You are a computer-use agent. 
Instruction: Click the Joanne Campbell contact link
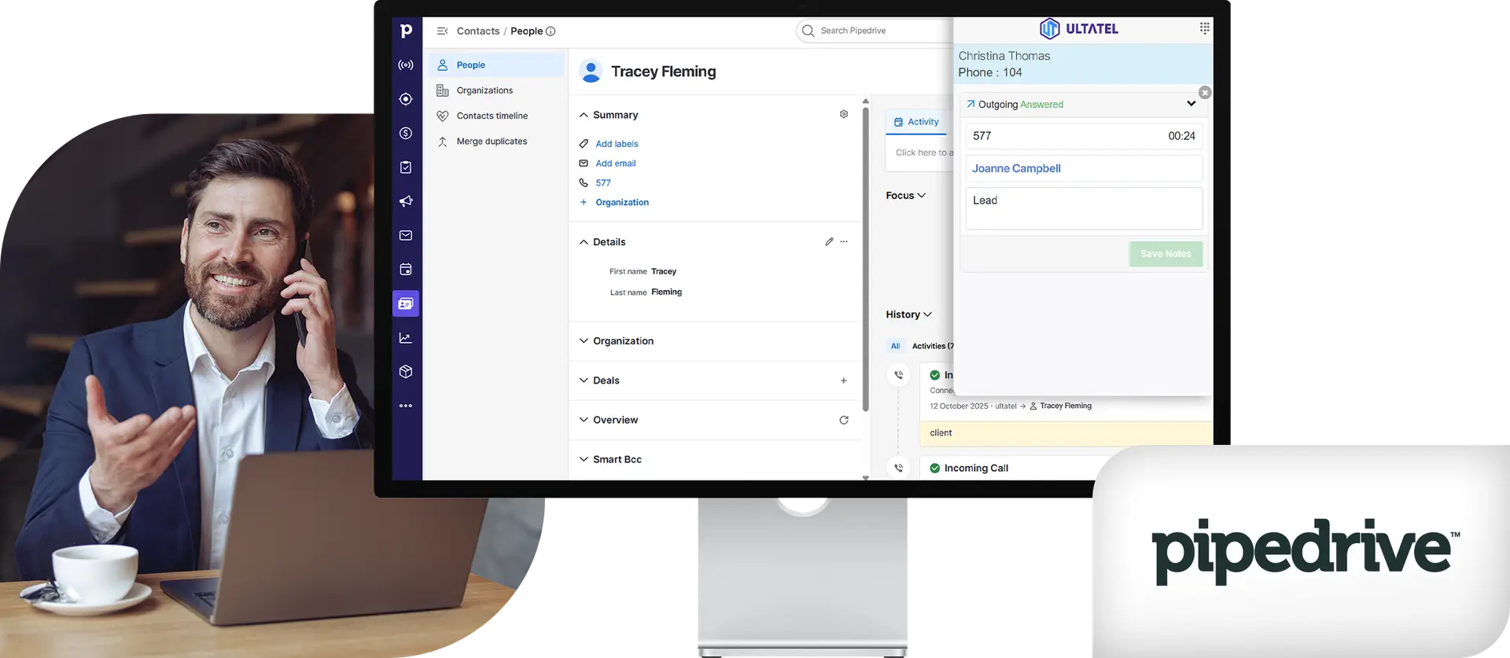click(1016, 169)
